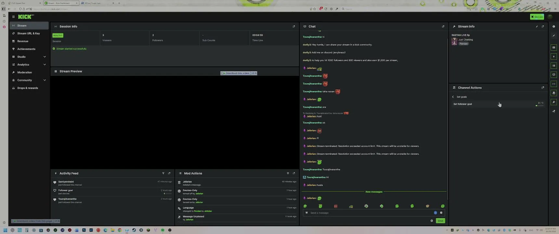Go back from Set goals
Viewport: 559px width, 234px height.
(453, 97)
